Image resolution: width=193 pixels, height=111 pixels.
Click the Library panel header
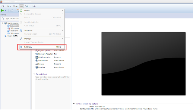click(3, 15)
